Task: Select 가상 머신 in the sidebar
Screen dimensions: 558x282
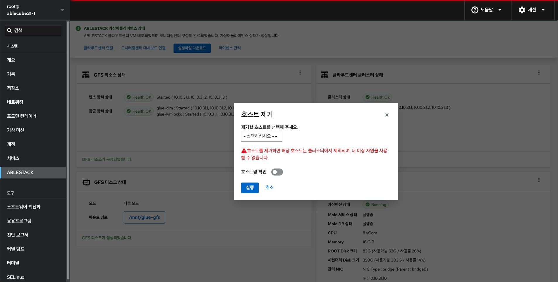Action: coord(16,130)
